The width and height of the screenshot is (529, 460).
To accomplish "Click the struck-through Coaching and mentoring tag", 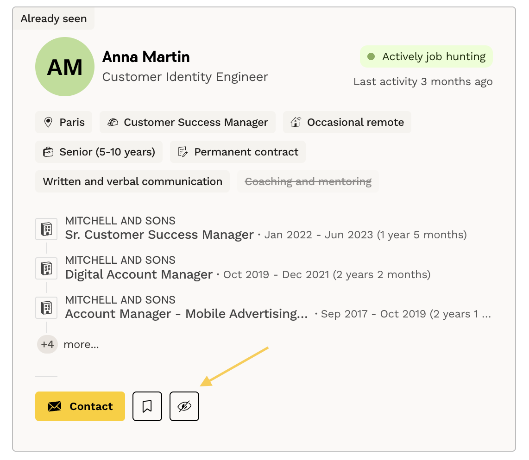I will point(308,181).
